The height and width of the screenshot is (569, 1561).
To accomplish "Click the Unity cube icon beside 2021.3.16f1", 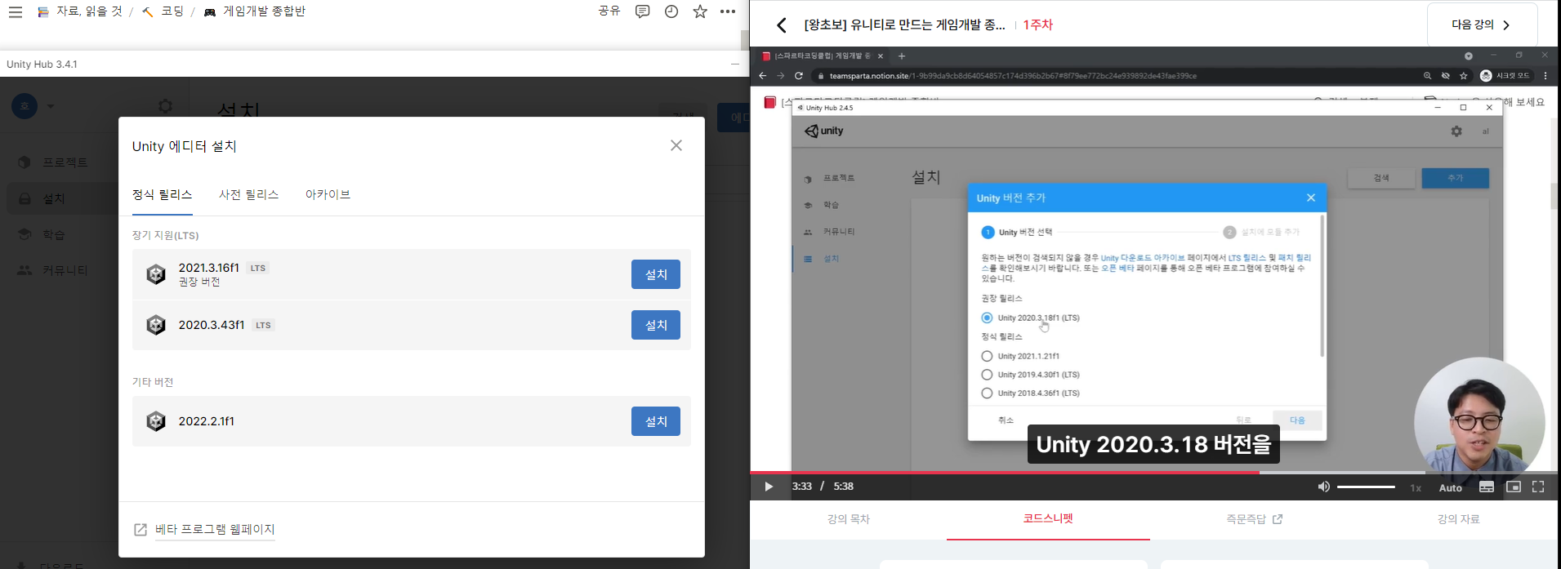I will pyautogui.click(x=156, y=274).
